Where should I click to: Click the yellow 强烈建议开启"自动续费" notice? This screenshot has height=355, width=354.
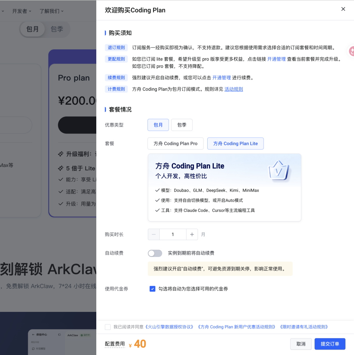click(220, 269)
